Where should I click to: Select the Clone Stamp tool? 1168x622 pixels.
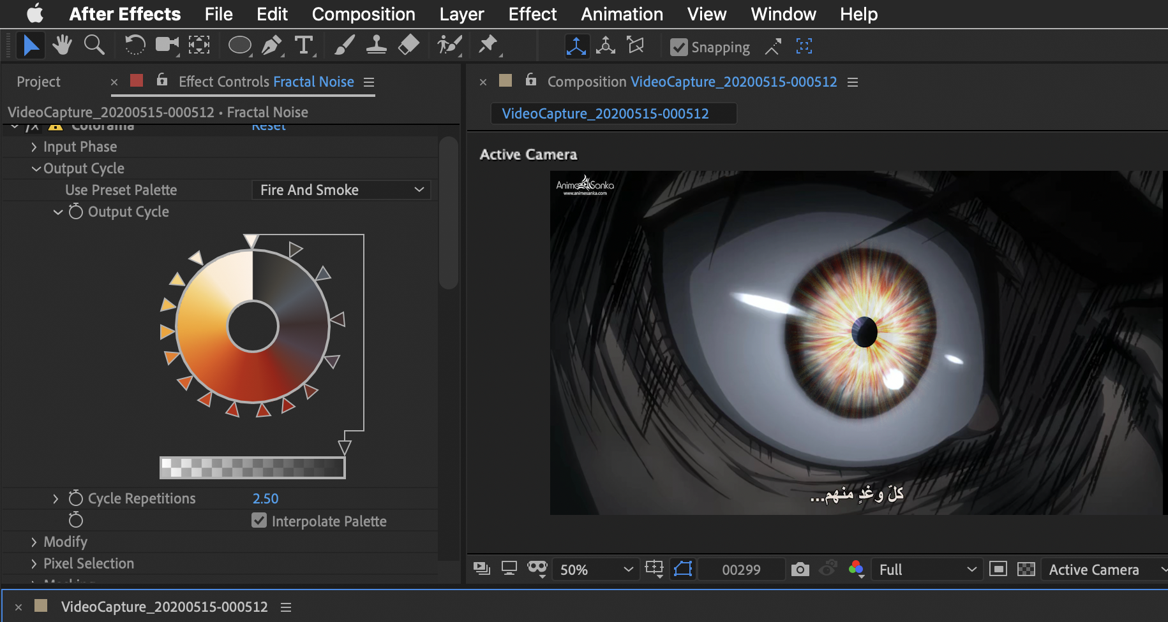tap(377, 45)
